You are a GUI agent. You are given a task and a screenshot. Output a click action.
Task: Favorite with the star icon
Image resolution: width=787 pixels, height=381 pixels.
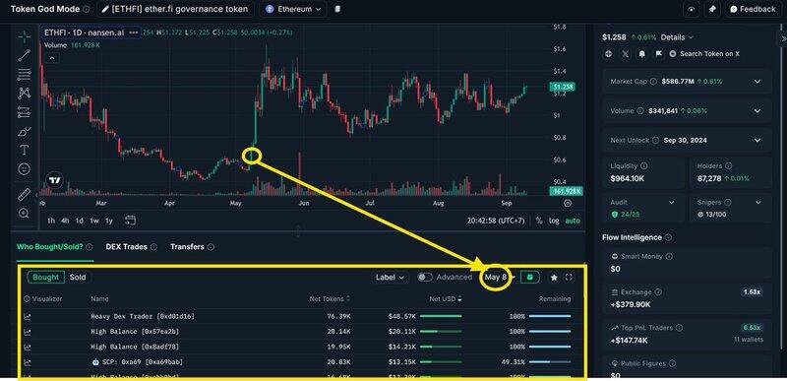click(554, 277)
